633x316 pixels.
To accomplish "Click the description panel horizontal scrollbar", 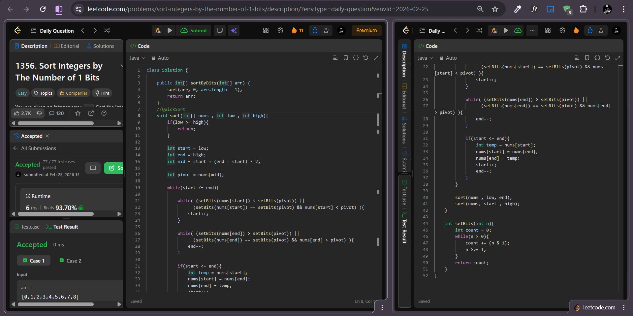I will click(55, 123).
